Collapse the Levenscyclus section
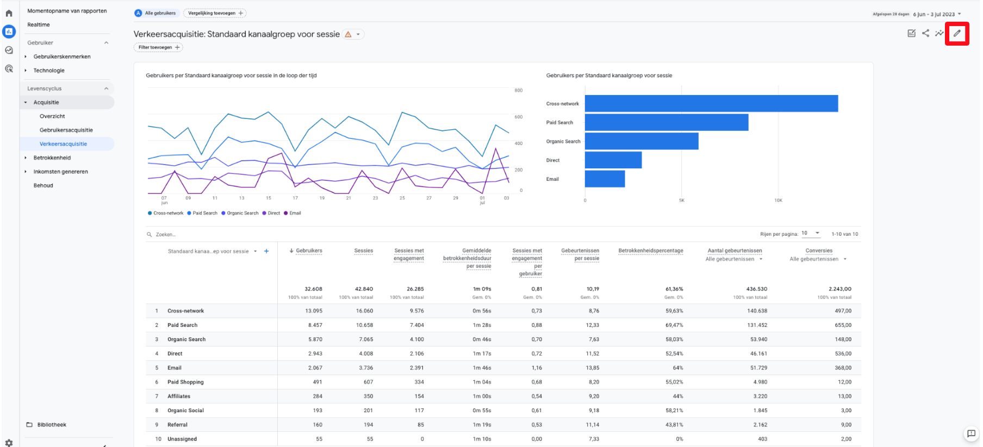The height and width of the screenshot is (447, 983). coord(106,89)
